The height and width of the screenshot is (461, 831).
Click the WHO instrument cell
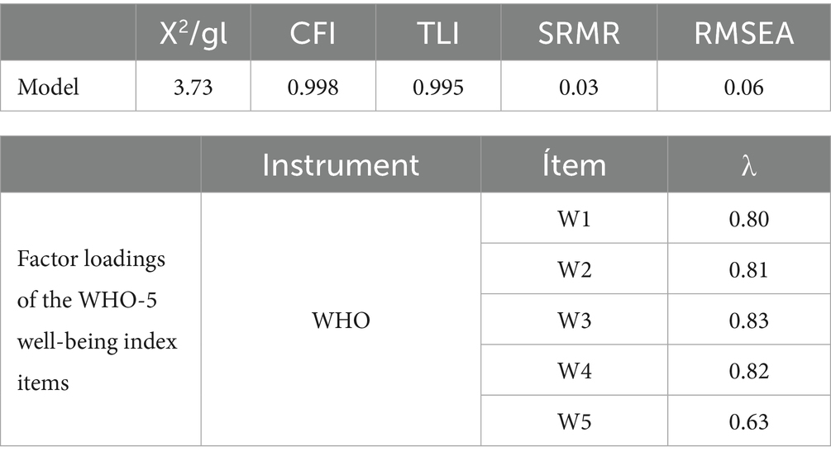pyautogui.click(x=341, y=320)
